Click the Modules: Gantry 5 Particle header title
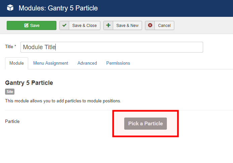 point(58,8)
